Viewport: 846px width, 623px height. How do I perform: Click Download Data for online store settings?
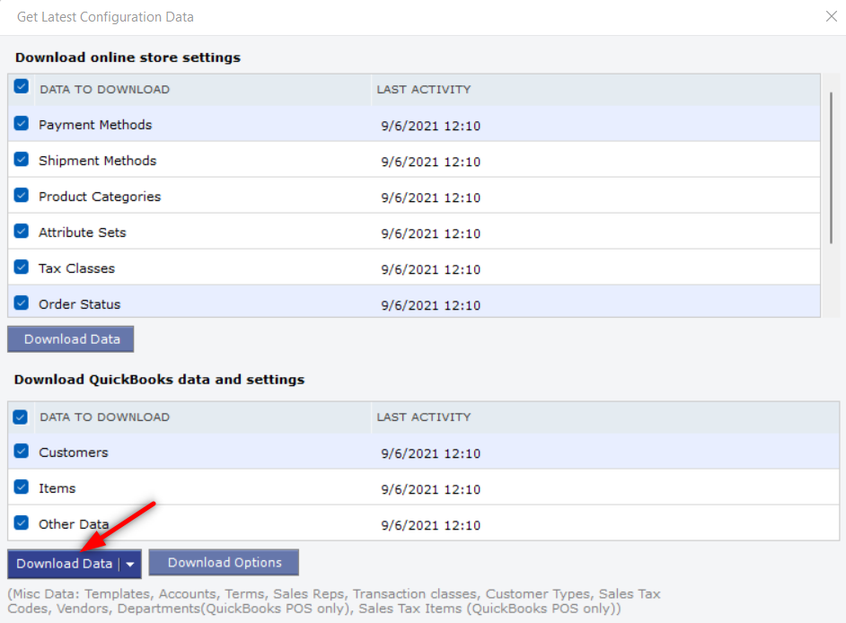(71, 339)
